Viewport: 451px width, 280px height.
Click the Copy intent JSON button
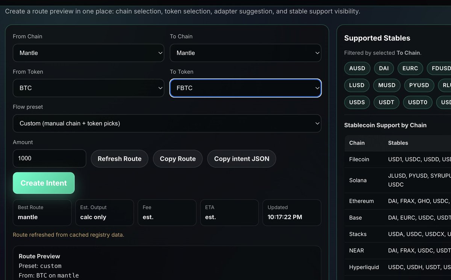[241, 159]
